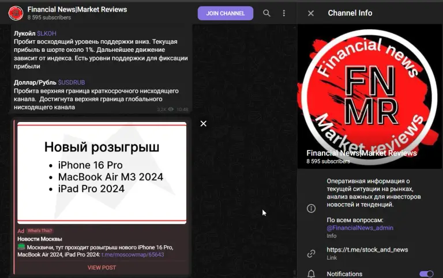
Task: Open the three-dot more options menu
Action: 284,13
